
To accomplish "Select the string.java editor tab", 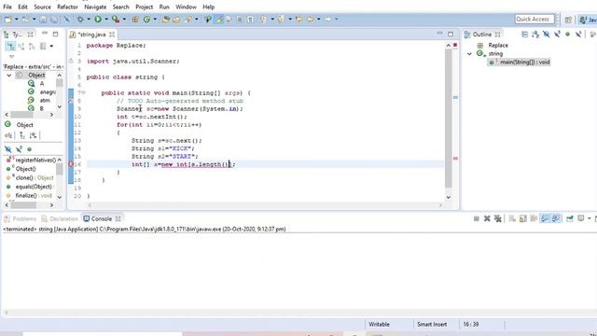I will (x=91, y=35).
